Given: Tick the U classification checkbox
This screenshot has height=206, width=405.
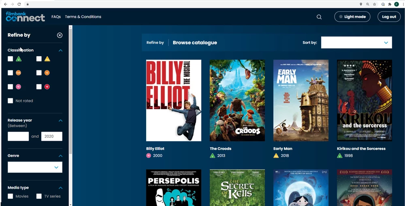Looking at the screenshot, I should [11, 59].
